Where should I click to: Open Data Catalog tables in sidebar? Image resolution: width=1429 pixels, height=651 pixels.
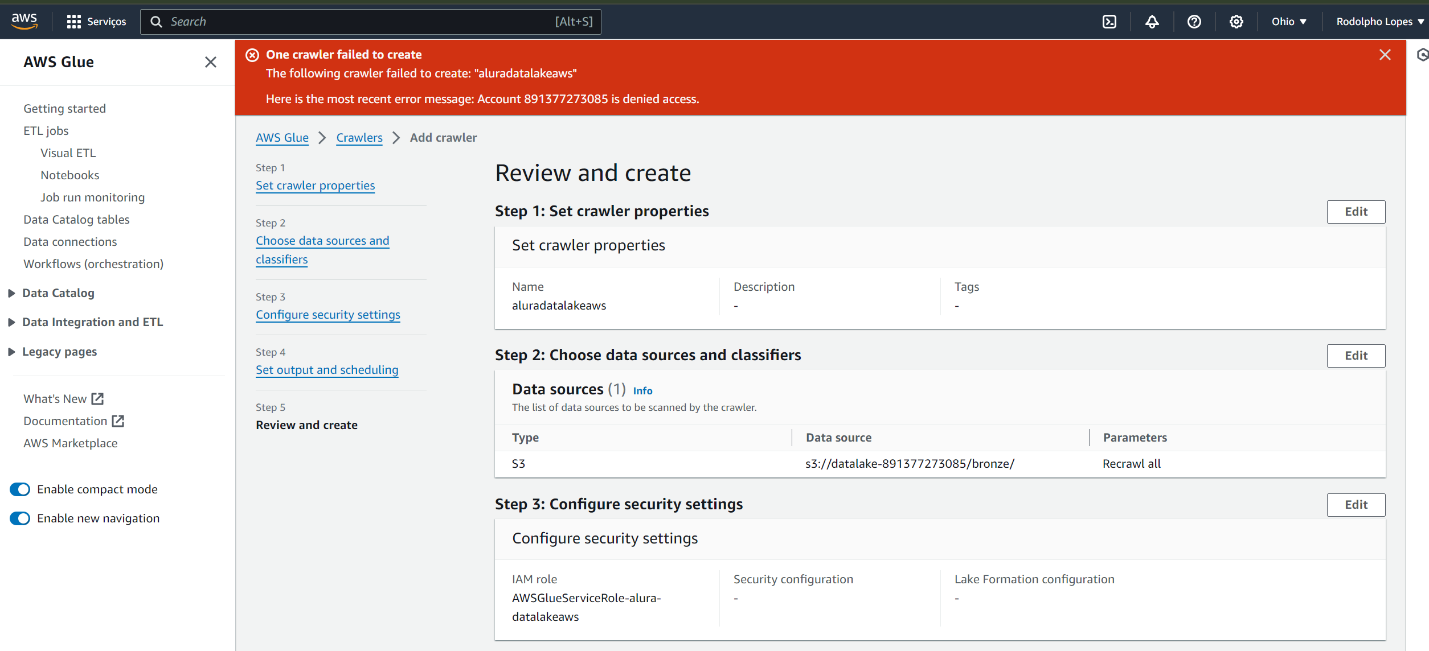[76, 220]
